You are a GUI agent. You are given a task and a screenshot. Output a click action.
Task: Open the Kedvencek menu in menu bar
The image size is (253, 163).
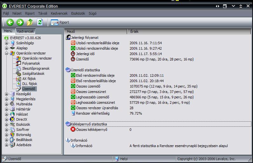coord(59,13)
